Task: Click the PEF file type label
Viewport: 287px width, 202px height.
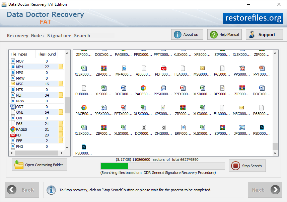Action: (19, 141)
